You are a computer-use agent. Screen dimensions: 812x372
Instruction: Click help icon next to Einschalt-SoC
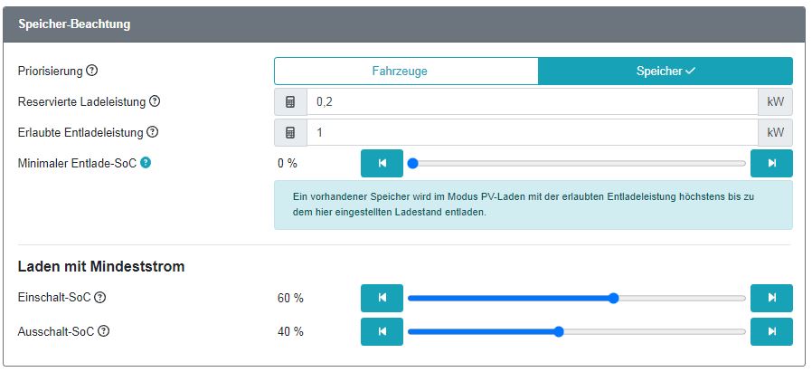100,297
